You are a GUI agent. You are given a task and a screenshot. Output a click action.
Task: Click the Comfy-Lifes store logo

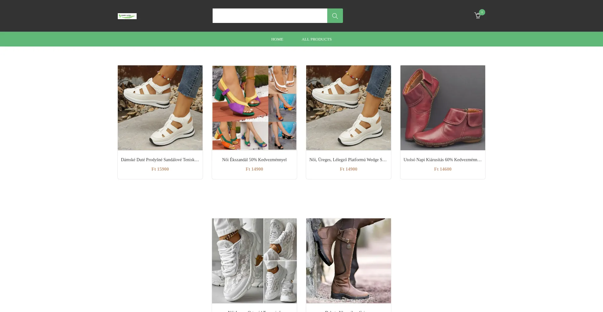coord(127,16)
